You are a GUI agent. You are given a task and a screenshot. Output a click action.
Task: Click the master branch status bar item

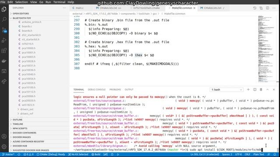[x=8, y=154]
